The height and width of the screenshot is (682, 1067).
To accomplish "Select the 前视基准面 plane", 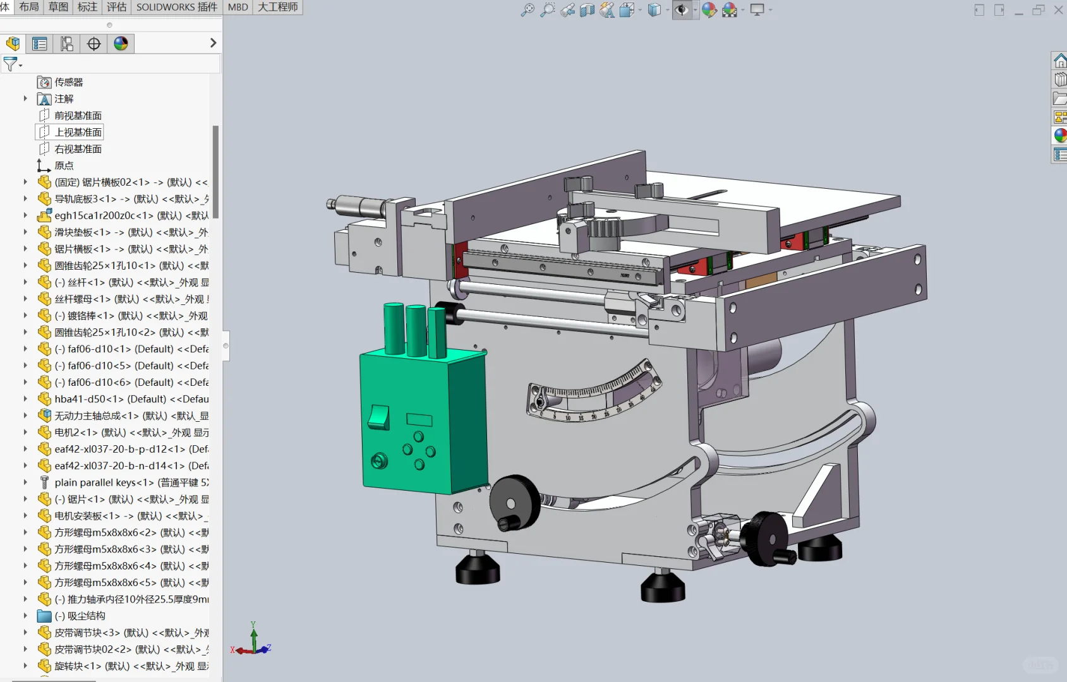I will click(78, 116).
